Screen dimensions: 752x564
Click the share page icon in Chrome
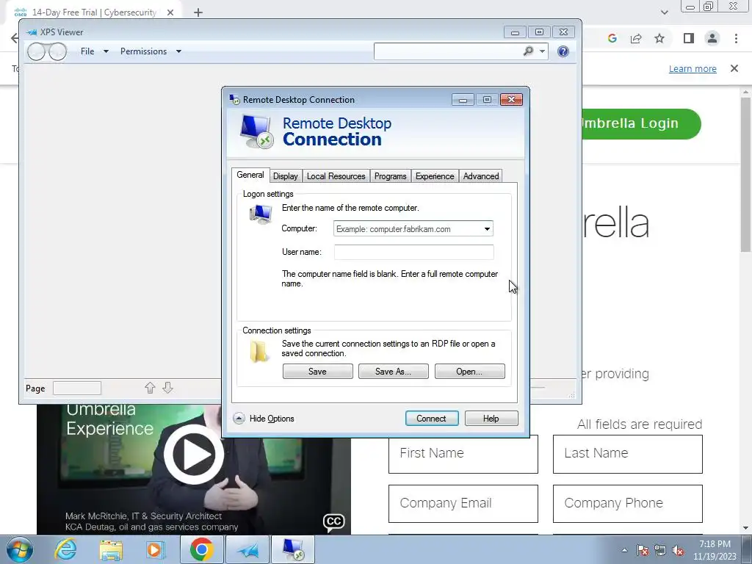636,38
